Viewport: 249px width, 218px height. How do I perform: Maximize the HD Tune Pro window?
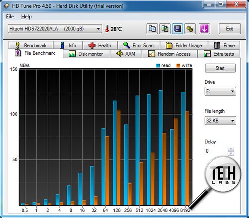point(221,4)
